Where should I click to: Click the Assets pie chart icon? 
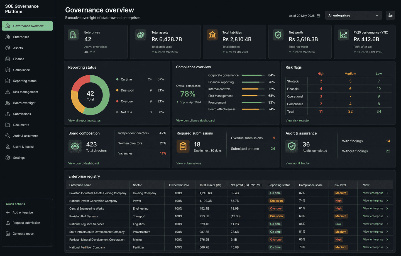click(x=8, y=48)
